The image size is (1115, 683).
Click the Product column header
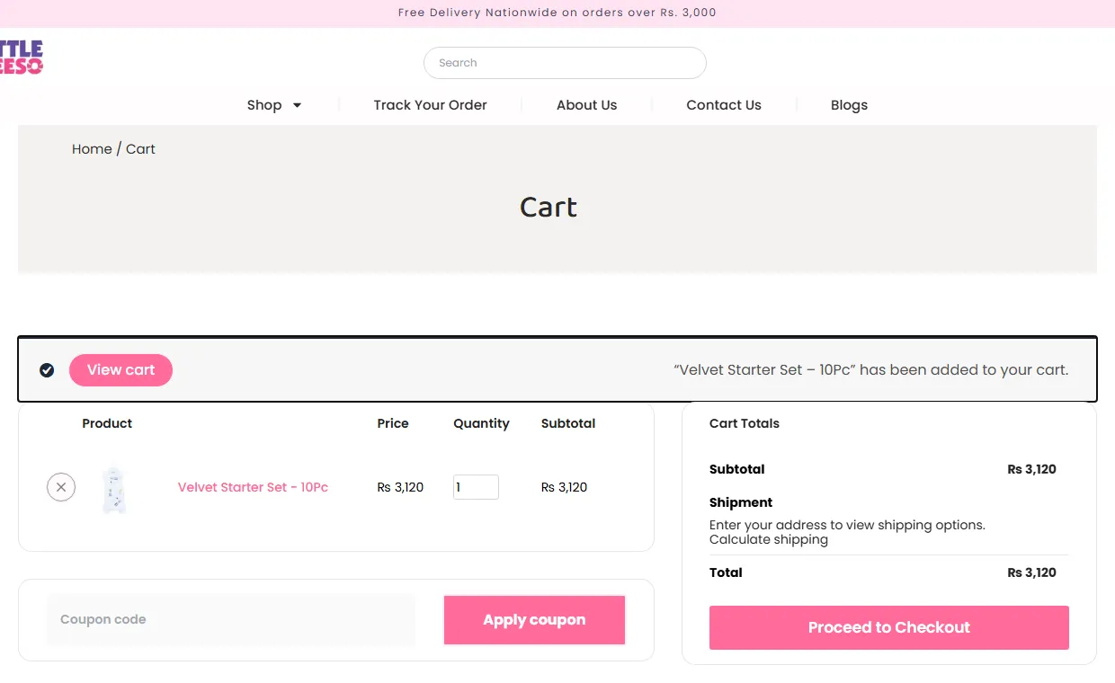click(x=107, y=423)
